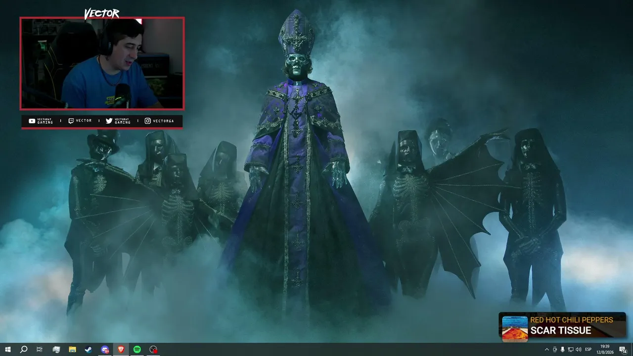
Task: Open Spotify from the taskbar
Action: 137,350
